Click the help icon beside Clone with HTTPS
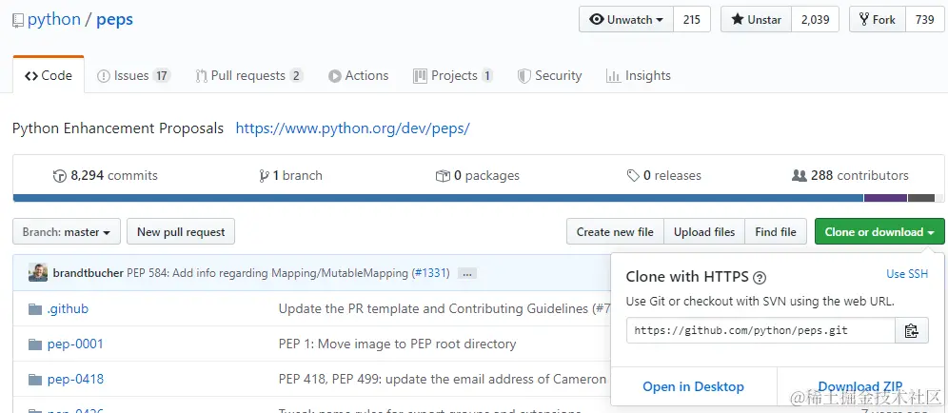The width and height of the screenshot is (948, 413). click(760, 278)
